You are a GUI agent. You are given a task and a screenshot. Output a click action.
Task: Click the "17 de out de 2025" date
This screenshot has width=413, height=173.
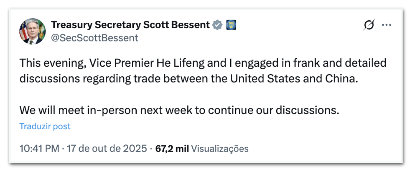(107, 149)
